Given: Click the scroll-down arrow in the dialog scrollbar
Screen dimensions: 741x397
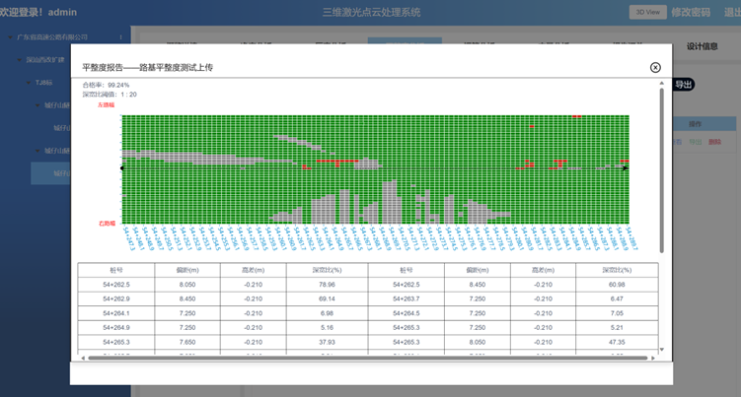Looking at the screenshot, I should tap(662, 350).
